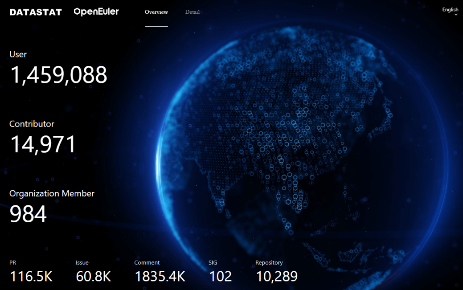
Task: Click the chevron arrow under English
Action: [456, 15]
